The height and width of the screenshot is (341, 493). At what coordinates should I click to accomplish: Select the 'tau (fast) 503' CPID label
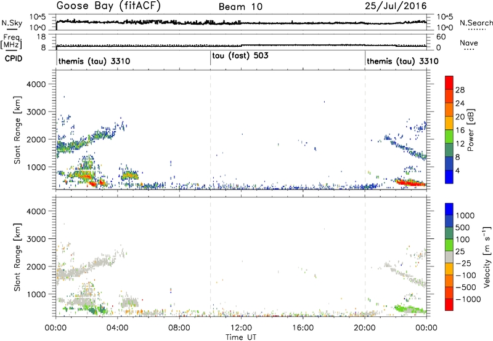[240, 56]
